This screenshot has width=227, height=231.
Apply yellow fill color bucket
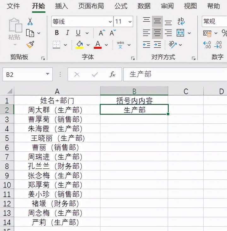point(80,45)
